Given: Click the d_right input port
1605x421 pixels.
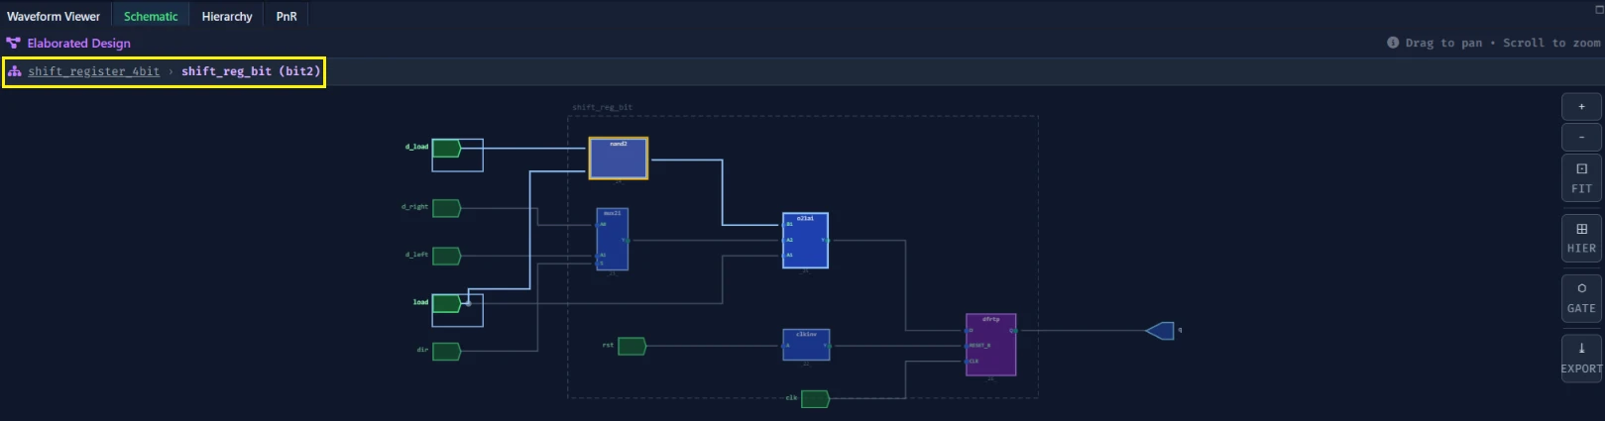Looking at the screenshot, I should pos(447,208).
